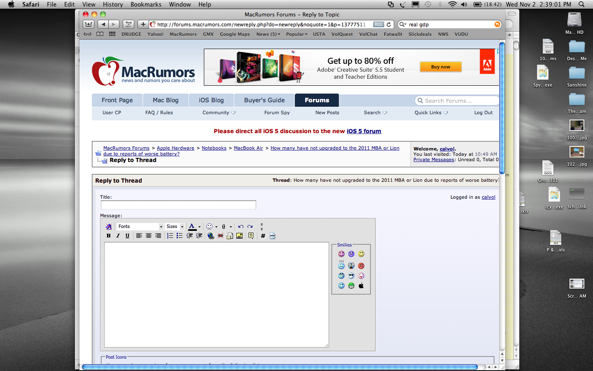Expand the attachment dropdown arrow

[x=231, y=227]
